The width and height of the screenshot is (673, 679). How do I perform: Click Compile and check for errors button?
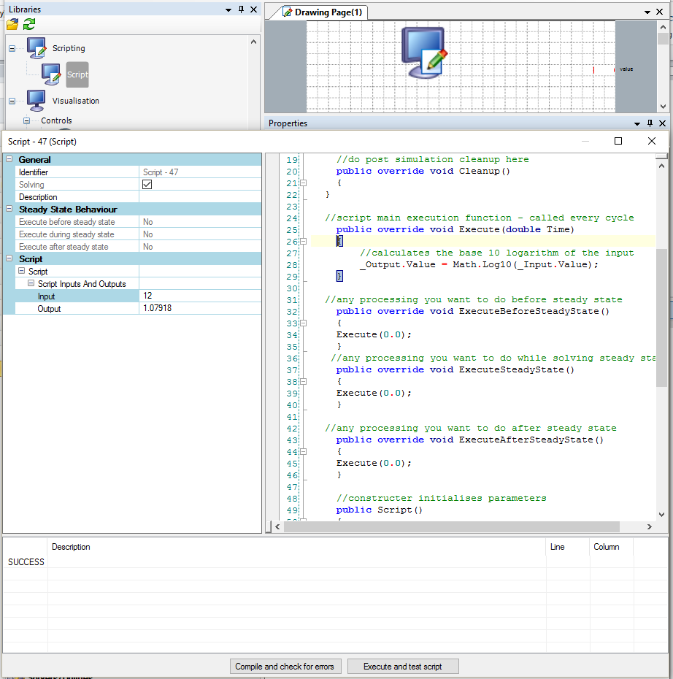[285, 667]
